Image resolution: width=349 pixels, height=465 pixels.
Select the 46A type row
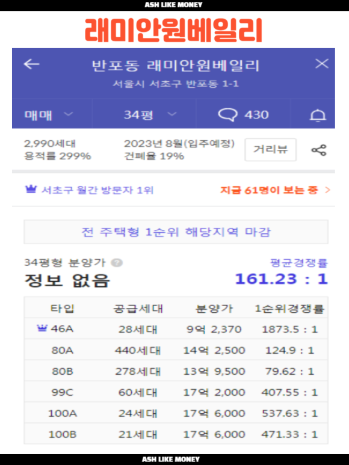pos(176,329)
